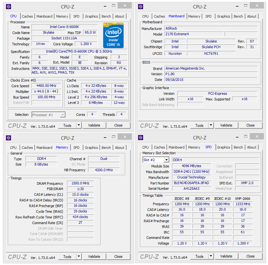Click the Command Rate 2T value
Viewport: 268px width, 265px height.
80,223
